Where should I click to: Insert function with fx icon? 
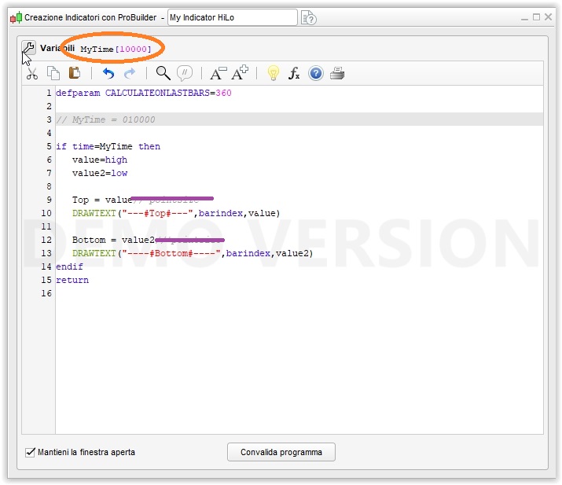pos(294,73)
